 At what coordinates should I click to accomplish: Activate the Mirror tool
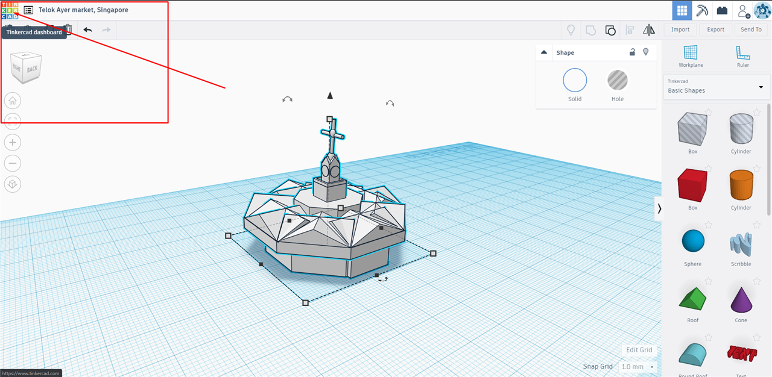(649, 30)
